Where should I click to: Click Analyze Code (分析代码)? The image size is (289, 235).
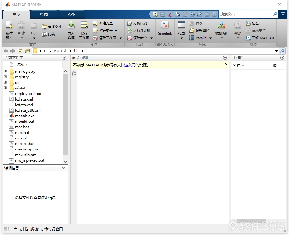tap(137, 23)
